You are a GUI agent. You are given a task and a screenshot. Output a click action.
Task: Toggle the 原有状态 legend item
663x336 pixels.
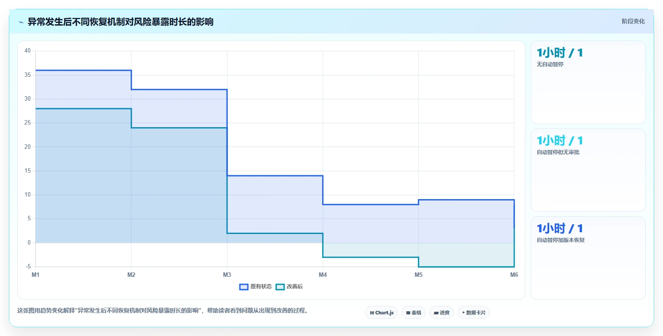[255, 287]
